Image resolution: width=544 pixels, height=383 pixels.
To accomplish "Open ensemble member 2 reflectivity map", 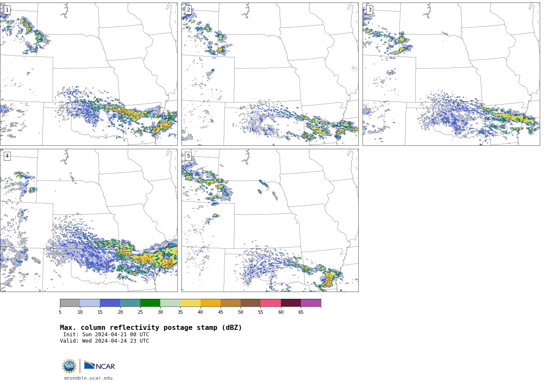I will (270, 74).
